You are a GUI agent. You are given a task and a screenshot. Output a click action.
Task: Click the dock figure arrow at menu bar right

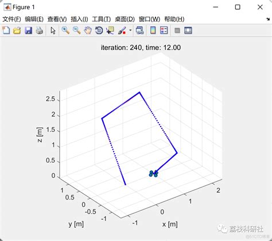click(x=268, y=19)
